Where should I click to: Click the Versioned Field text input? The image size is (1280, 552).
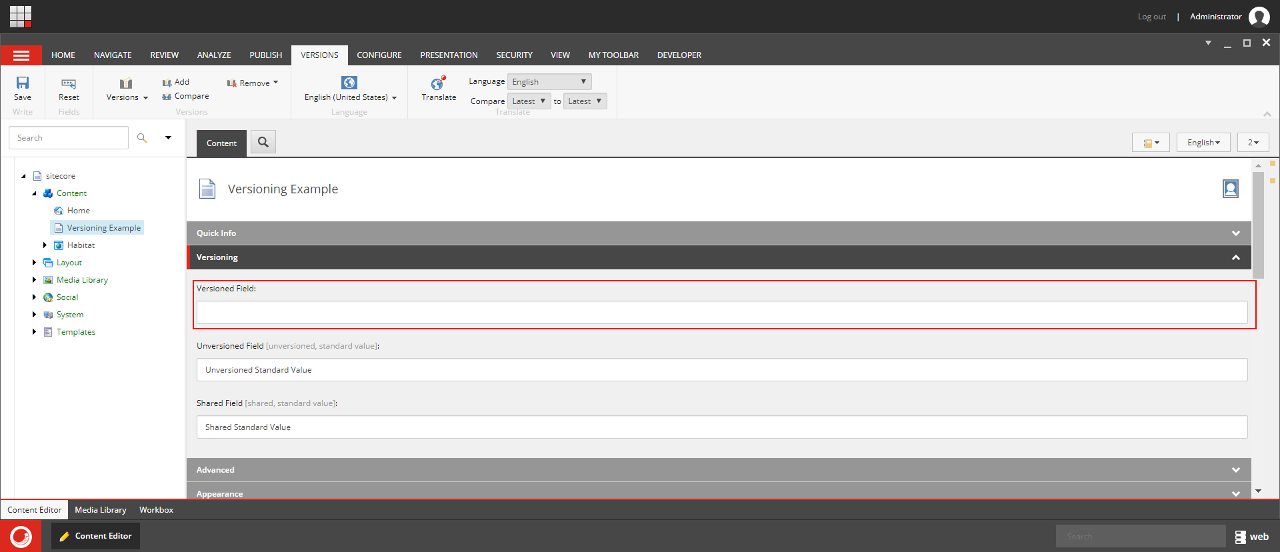point(722,313)
